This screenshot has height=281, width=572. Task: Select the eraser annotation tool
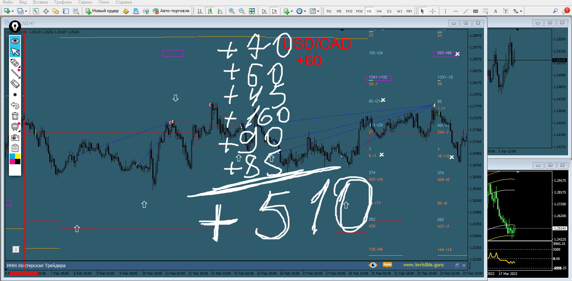(x=15, y=84)
